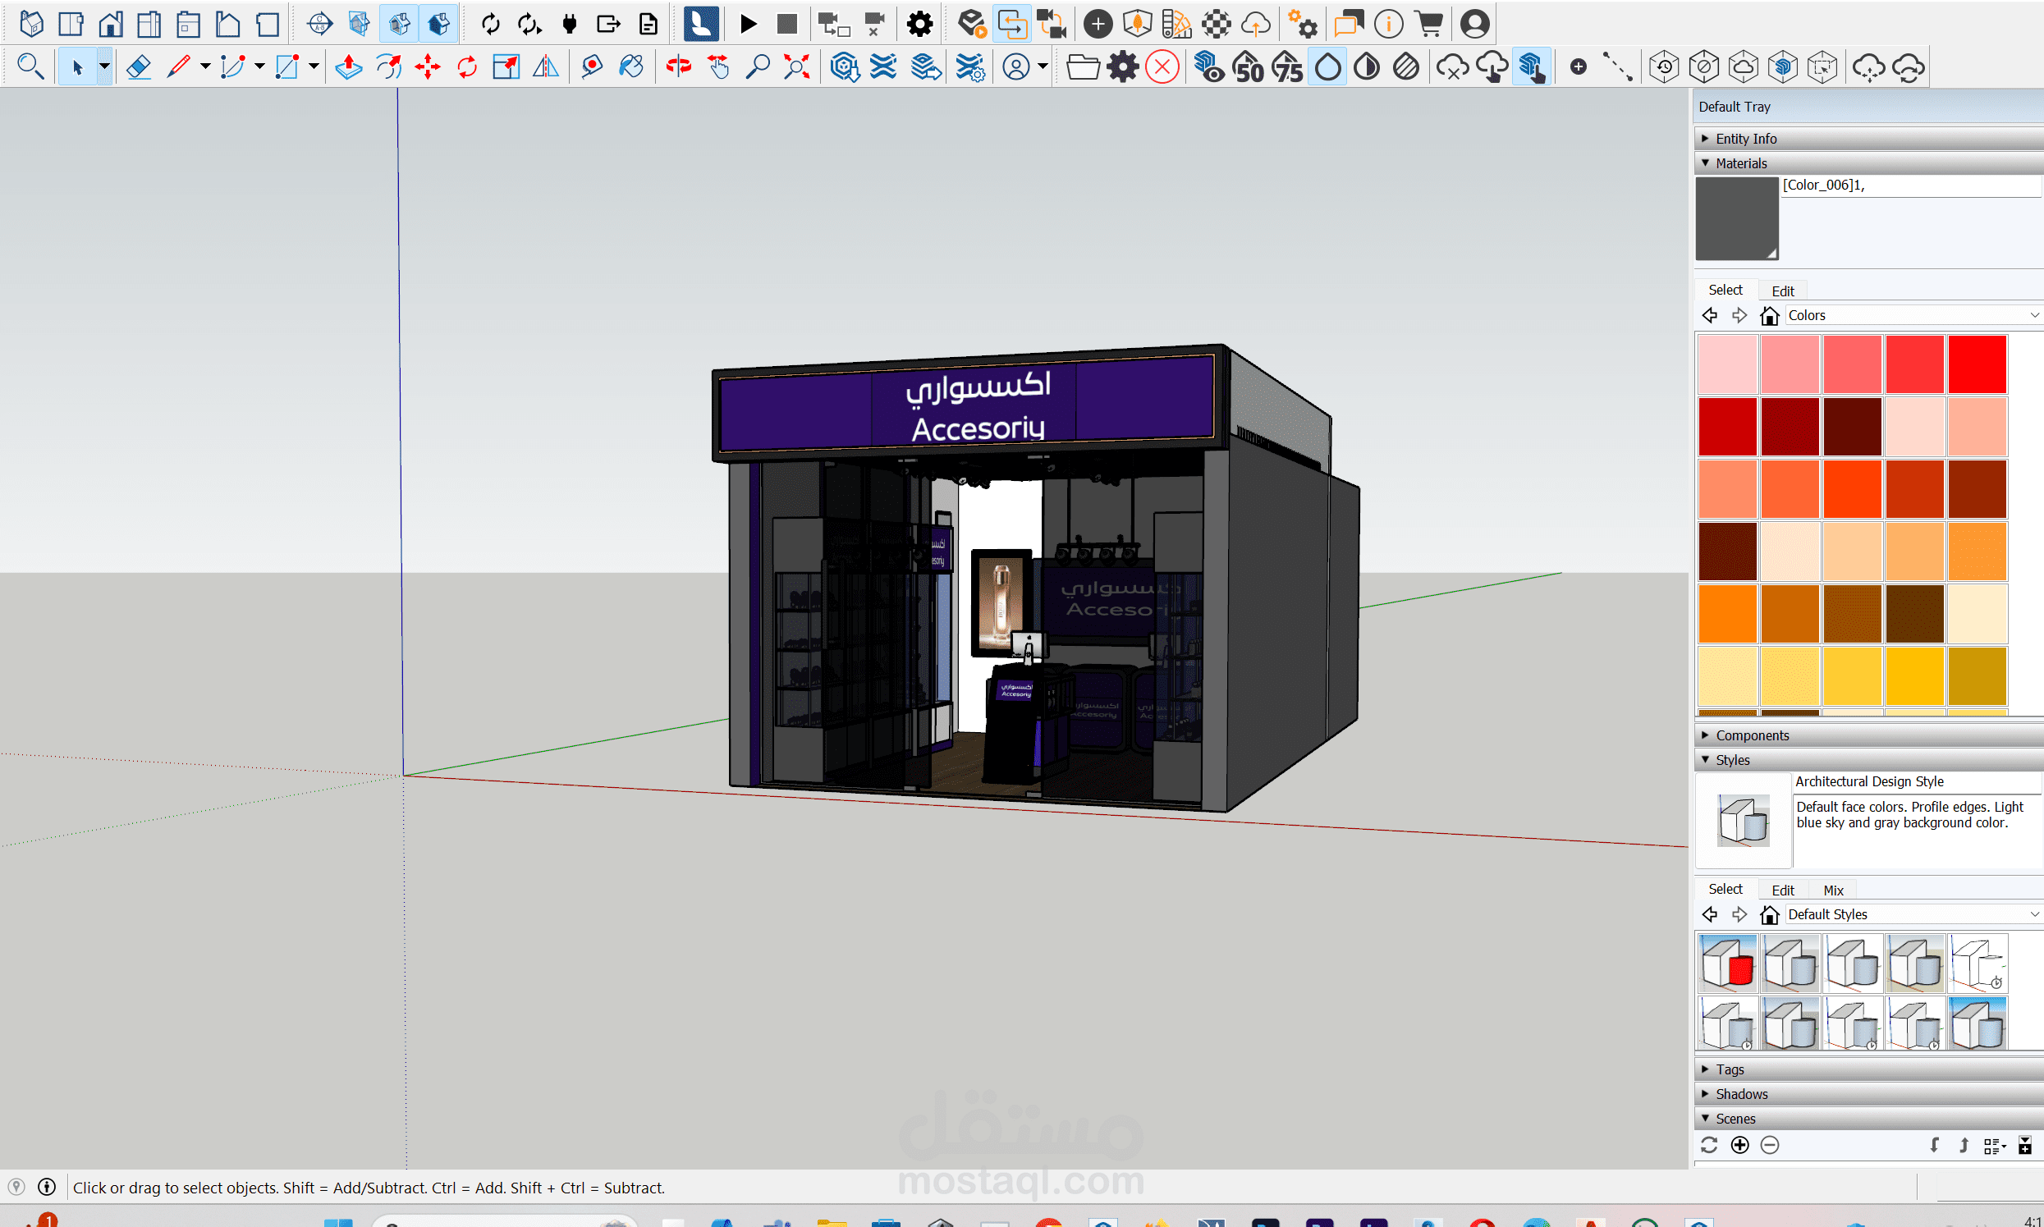Pick the bright pure red color swatch
Viewport: 2044px width, 1227px height.
pos(1977,364)
